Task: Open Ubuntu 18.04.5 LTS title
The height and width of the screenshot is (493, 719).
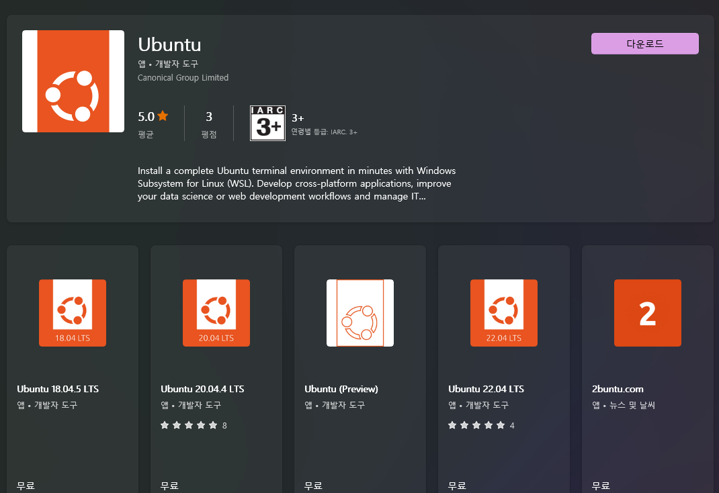Action: click(58, 389)
